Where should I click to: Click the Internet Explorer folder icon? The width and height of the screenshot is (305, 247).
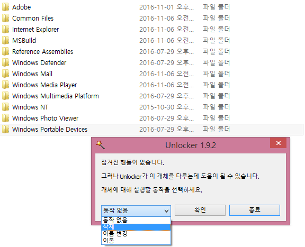pos(5,29)
